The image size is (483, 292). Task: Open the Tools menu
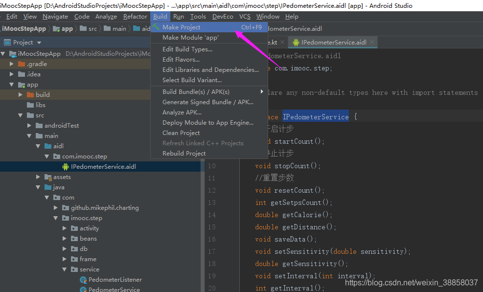pos(197,16)
